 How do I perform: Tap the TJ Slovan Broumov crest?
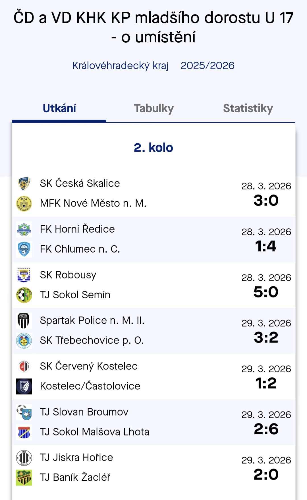point(24,412)
